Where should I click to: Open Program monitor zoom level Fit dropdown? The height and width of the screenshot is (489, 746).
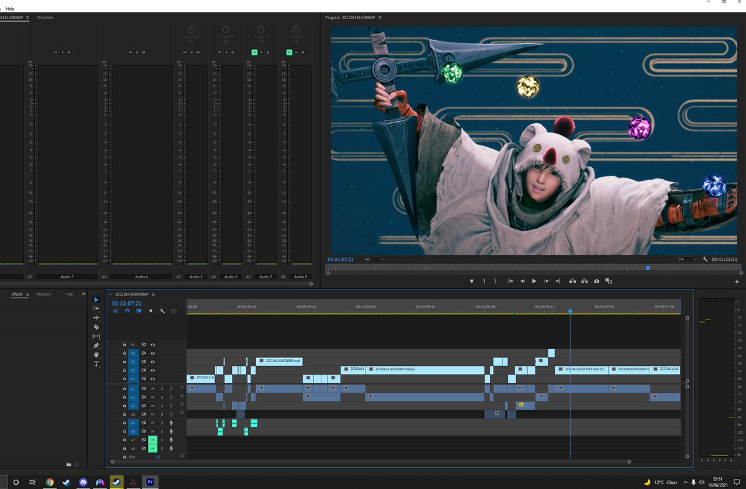[x=374, y=259]
